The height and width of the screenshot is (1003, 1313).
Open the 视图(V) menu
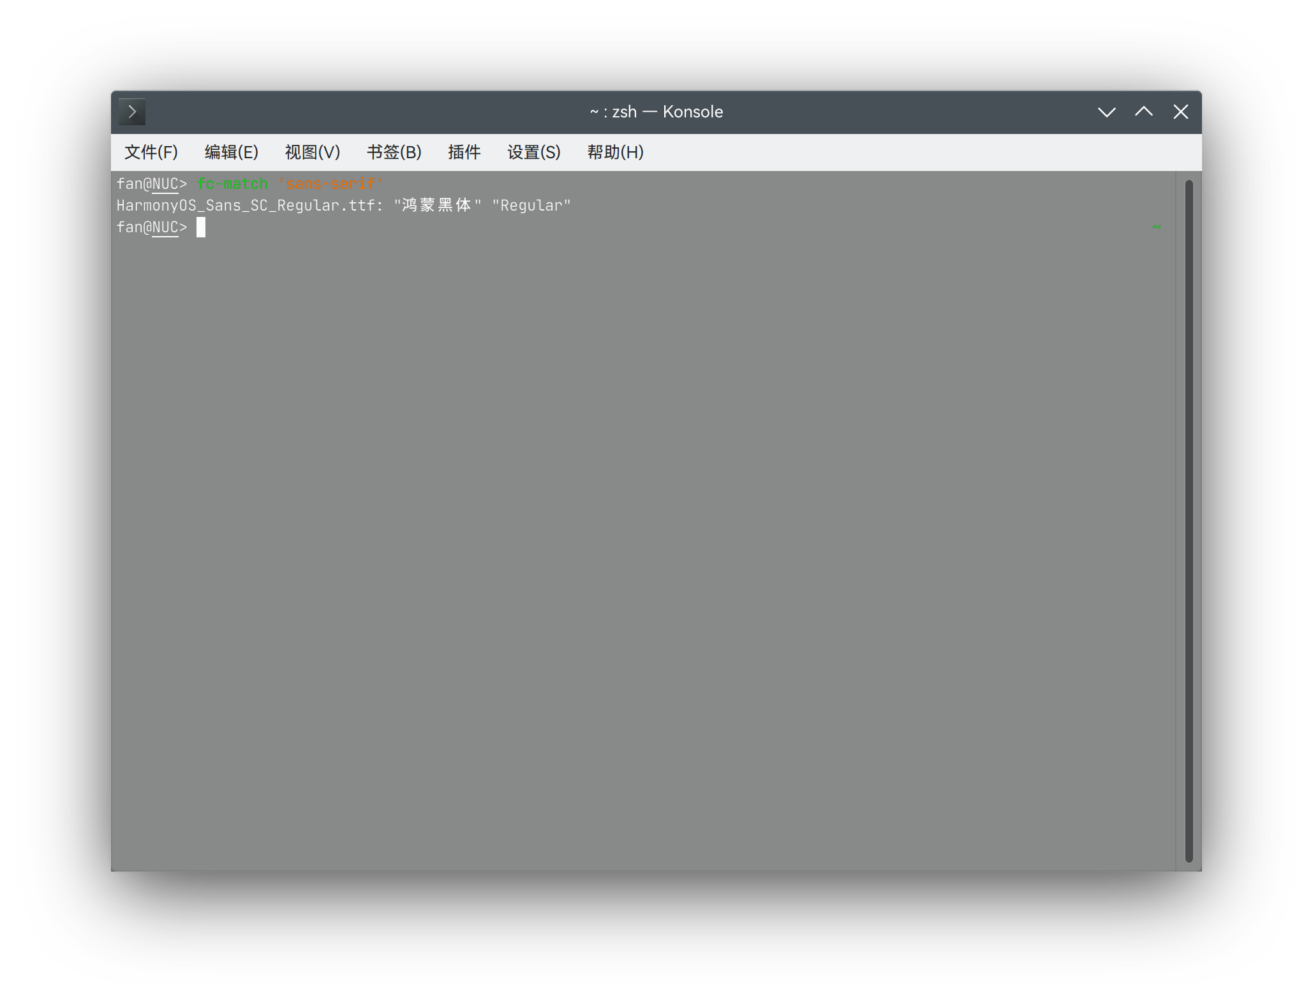[313, 152]
